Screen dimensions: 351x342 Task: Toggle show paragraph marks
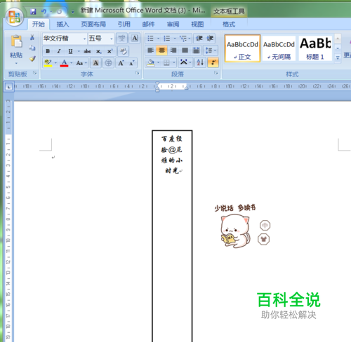[x=213, y=62]
